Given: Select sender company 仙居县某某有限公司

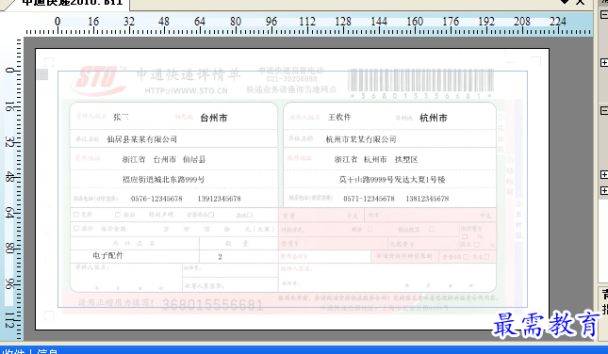Looking at the screenshot, I should pyautogui.click(x=142, y=139).
